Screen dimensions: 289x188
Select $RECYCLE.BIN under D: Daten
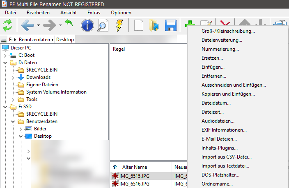[x=42, y=70]
